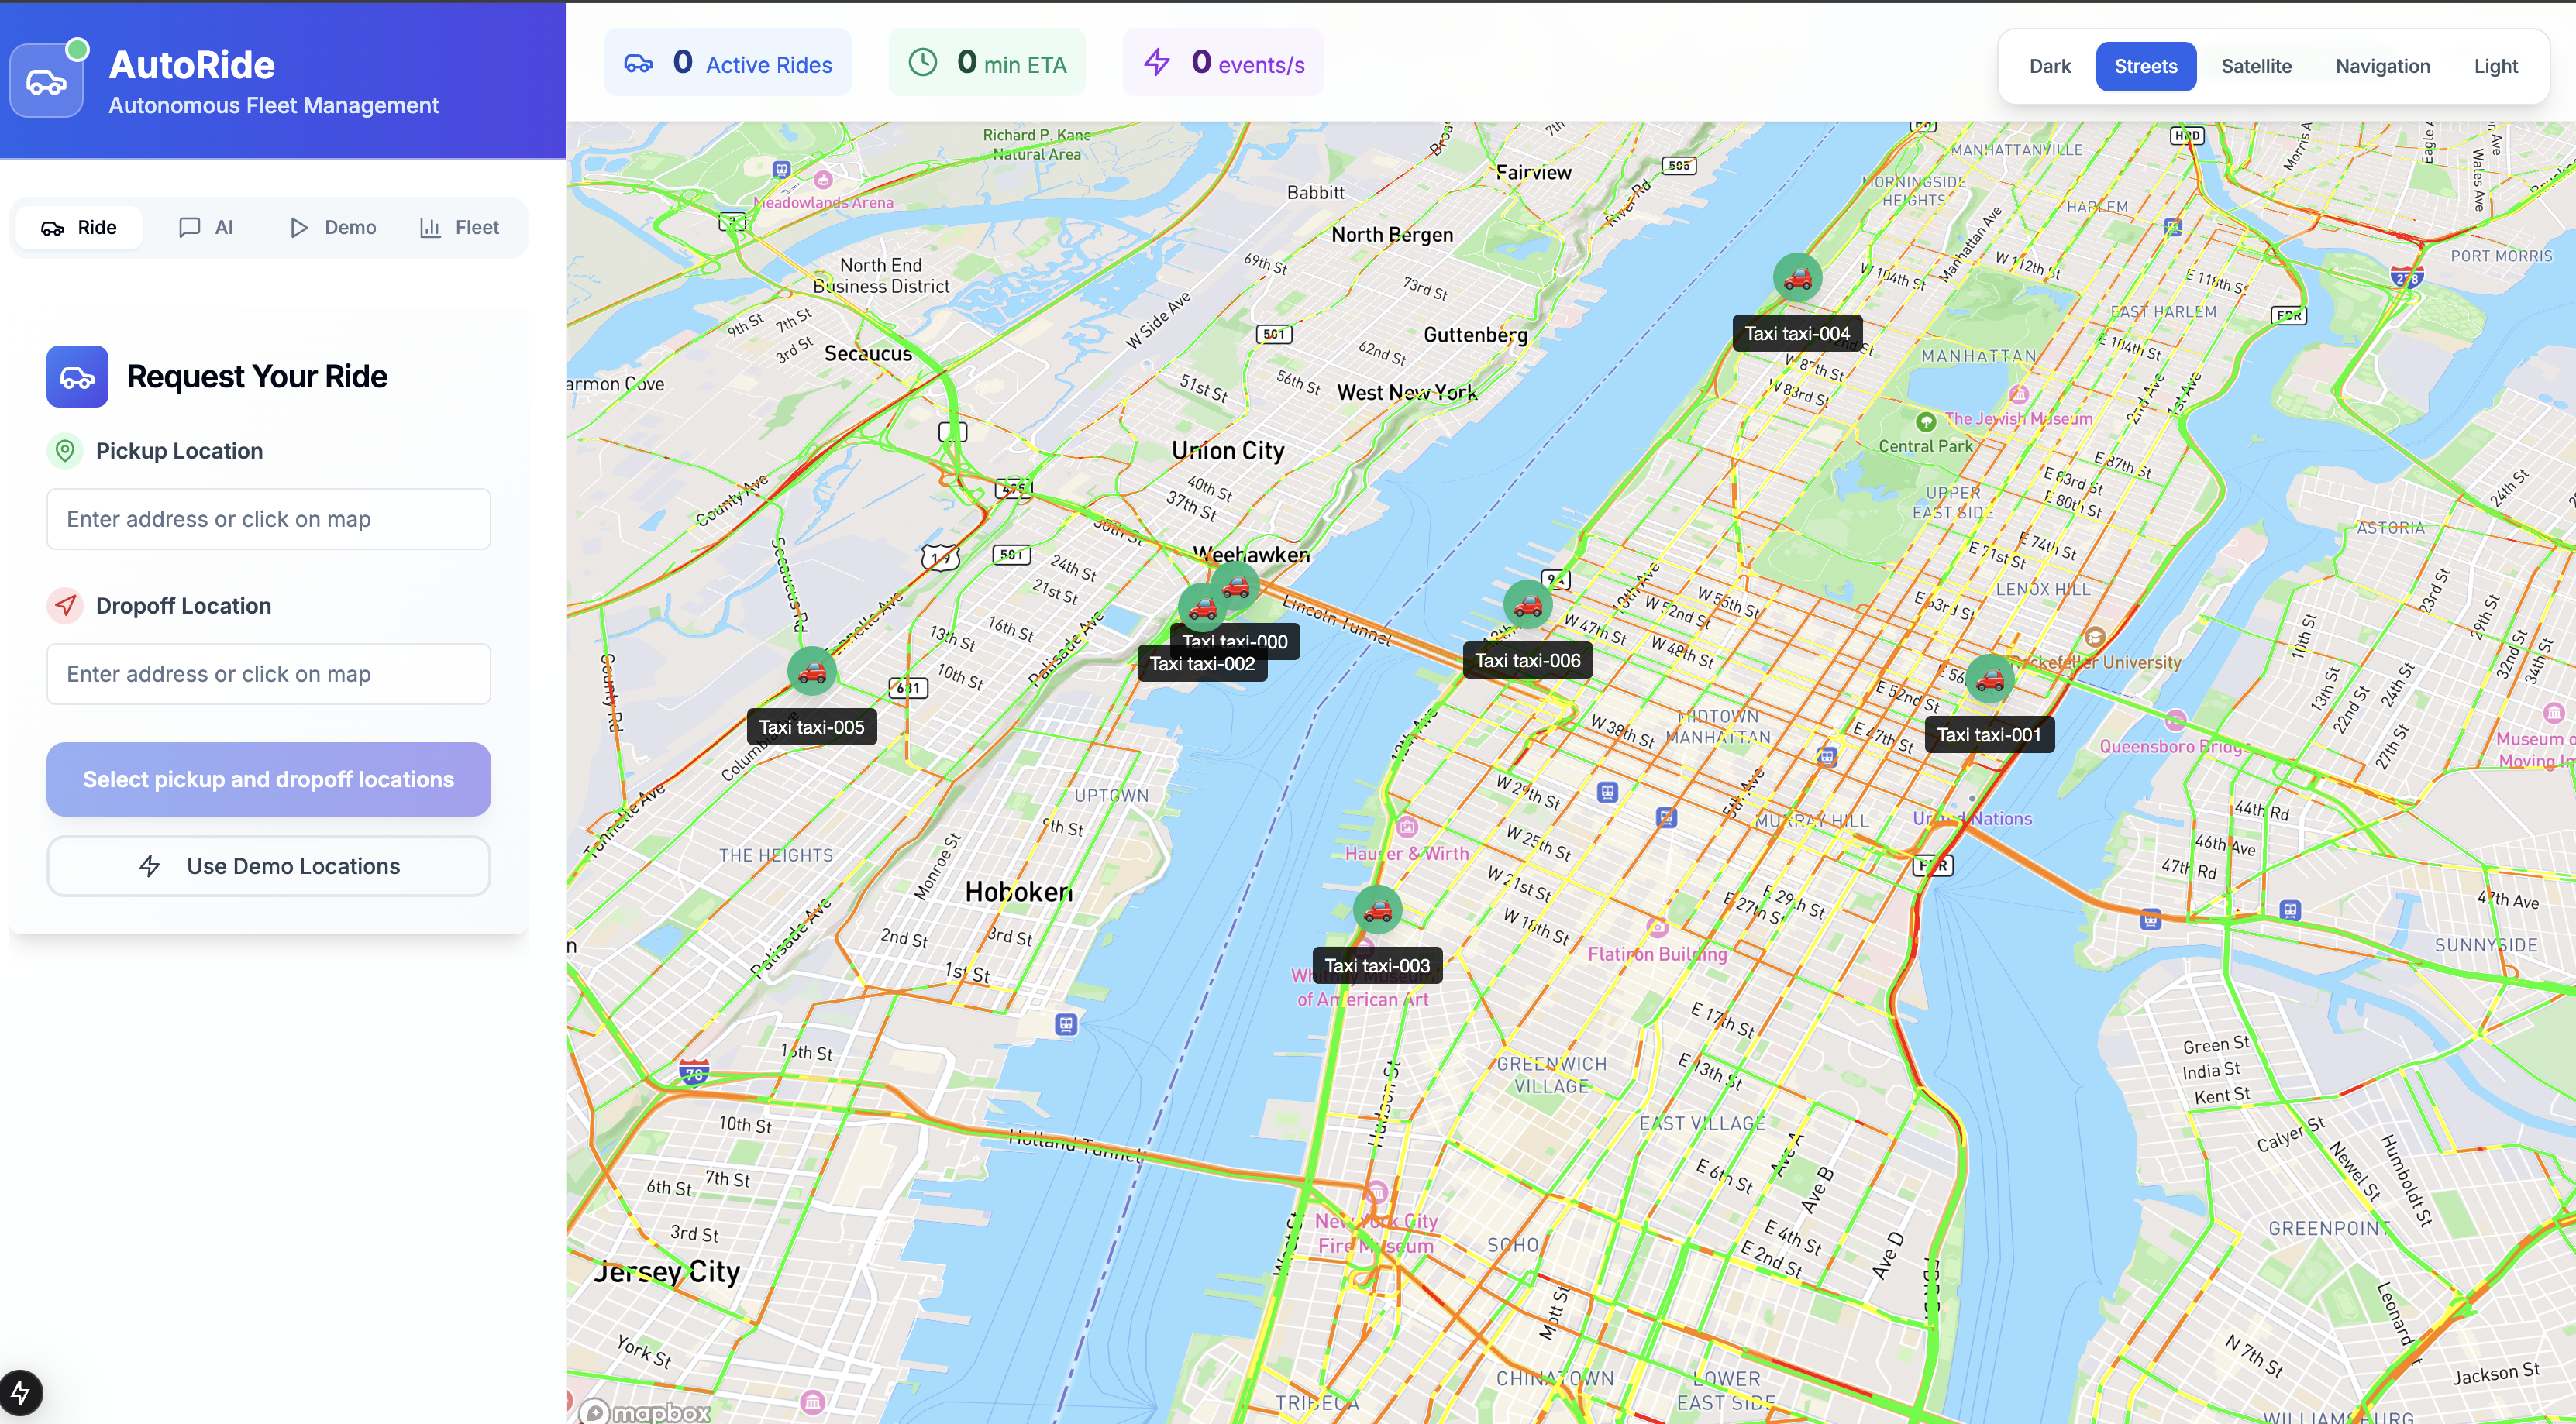Click the lightning icon in bottom-left corner
The height and width of the screenshot is (1424, 2576).
[x=22, y=1391]
